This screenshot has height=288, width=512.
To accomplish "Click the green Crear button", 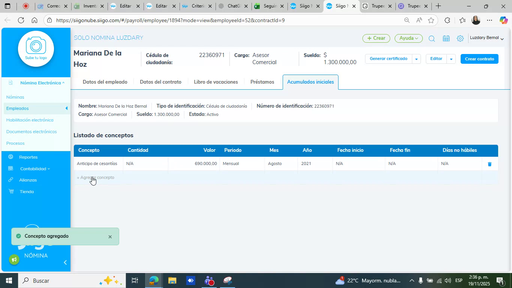I will tap(376, 38).
